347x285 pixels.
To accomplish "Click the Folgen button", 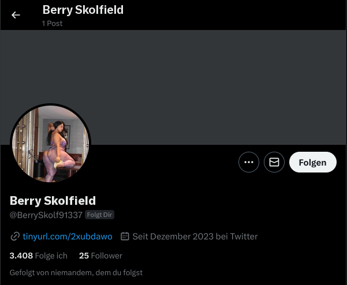I will click(x=313, y=162).
